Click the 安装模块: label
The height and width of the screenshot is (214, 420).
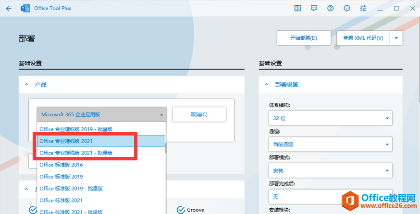[279, 210]
